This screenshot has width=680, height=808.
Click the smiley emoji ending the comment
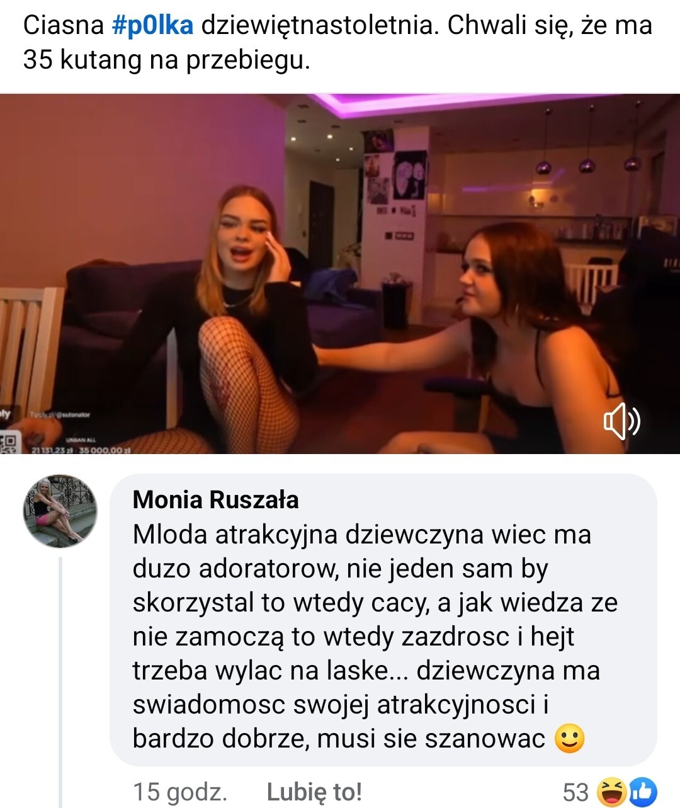[x=570, y=738]
